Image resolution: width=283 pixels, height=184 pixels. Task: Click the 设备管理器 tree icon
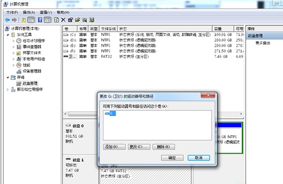coord(19,71)
